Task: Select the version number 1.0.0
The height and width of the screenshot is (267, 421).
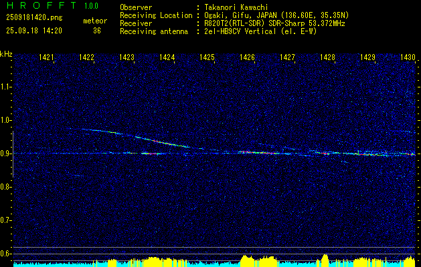Action: 91,6
